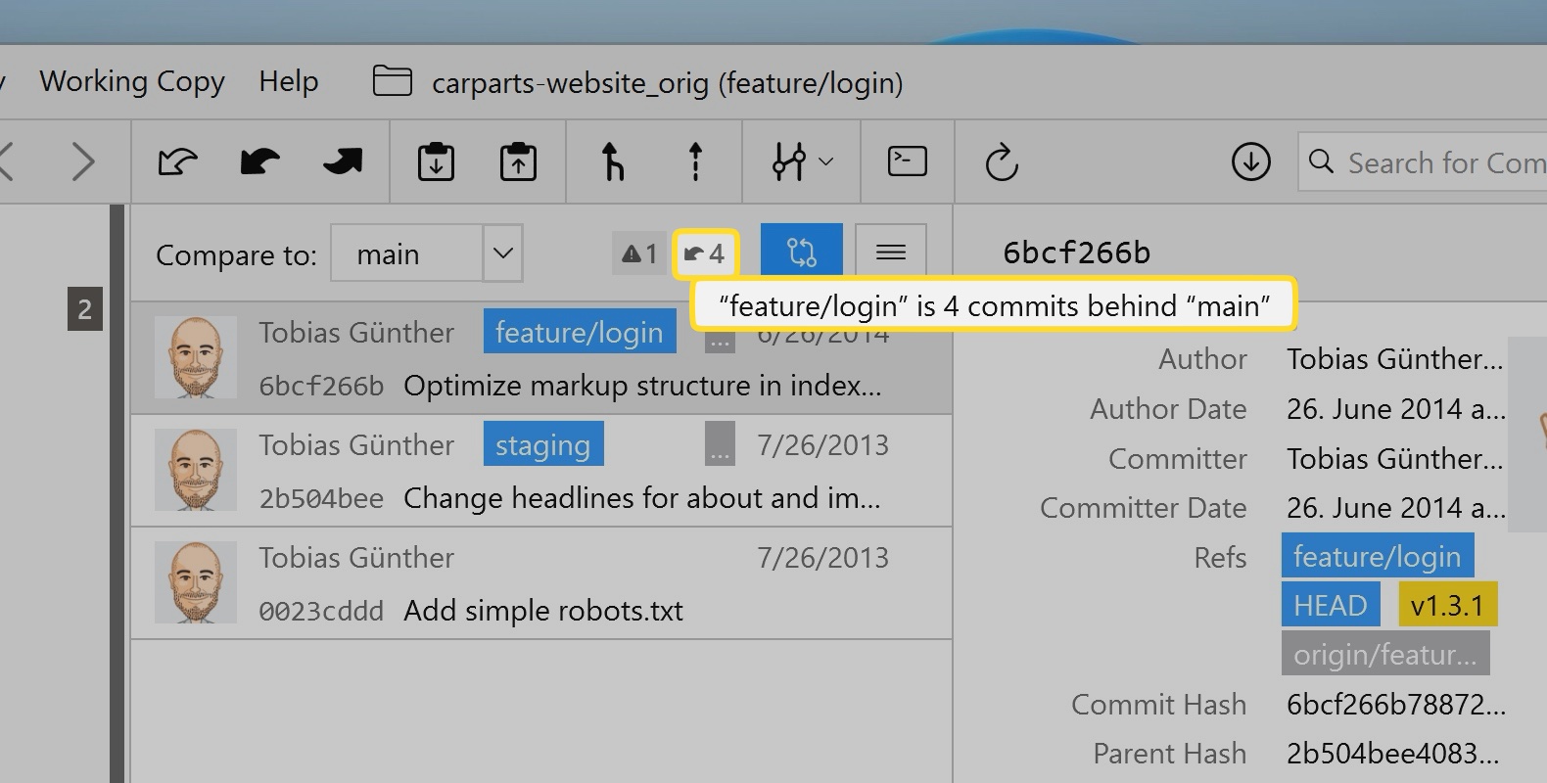Toggle the list view button with three lines
This screenshot has width=1547, height=783.
tap(890, 253)
